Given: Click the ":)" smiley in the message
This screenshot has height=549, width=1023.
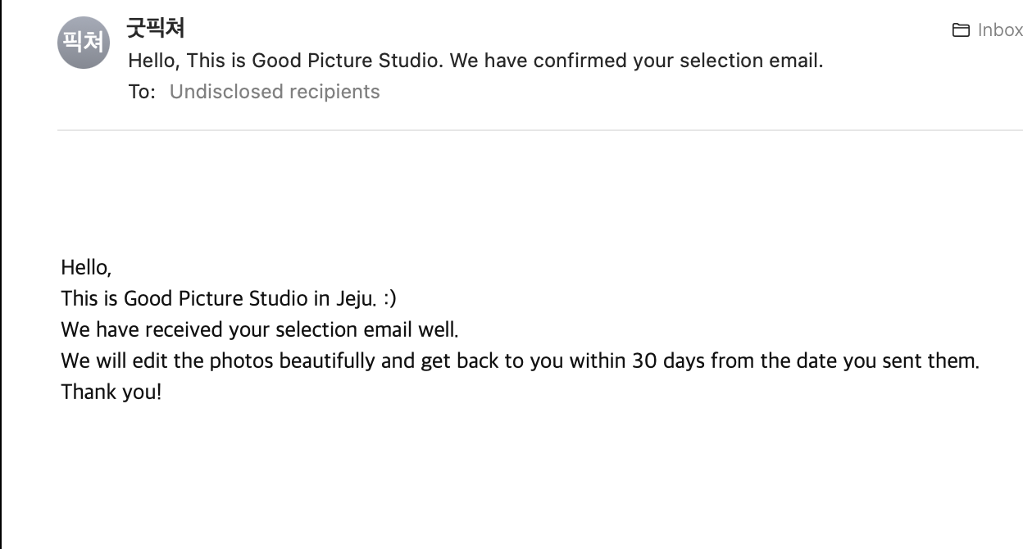Looking at the screenshot, I should (x=389, y=298).
